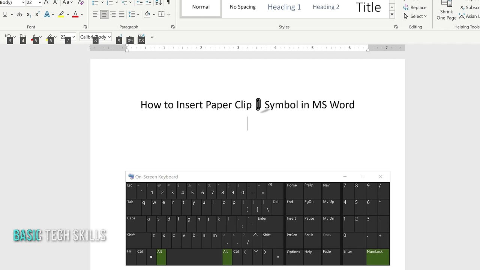Viewport: 480px width, 270px height.
Task: Open the borders dropdown arrow
Action: coord(168,14)
